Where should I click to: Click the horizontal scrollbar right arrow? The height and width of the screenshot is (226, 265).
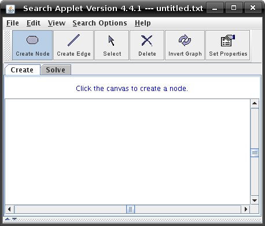pyautogui.click(x=245, y=209)
